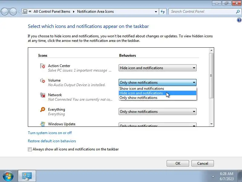Image resolution: width=242 pixels, height=182 pixels.
Task: Show hidden icons tray arrow
Action: (213, 176)
